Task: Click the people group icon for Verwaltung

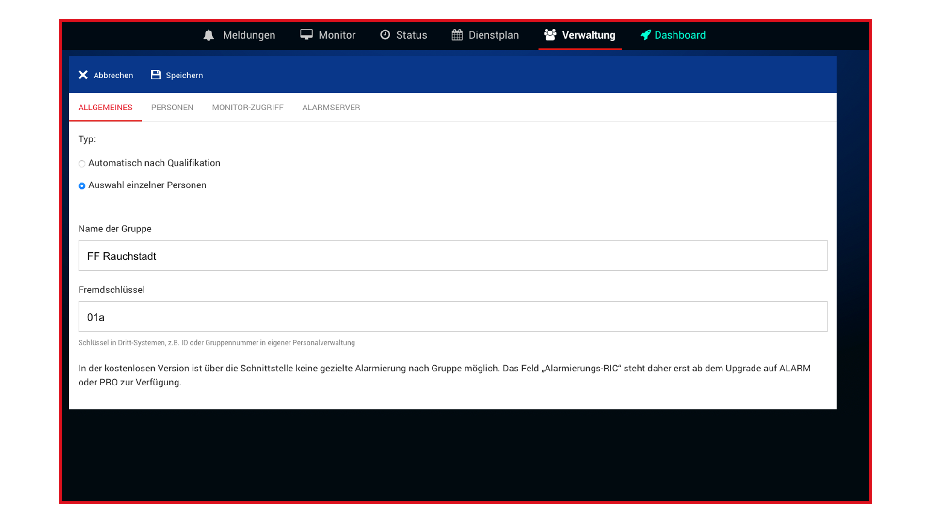Action: [x=550, y=34]
